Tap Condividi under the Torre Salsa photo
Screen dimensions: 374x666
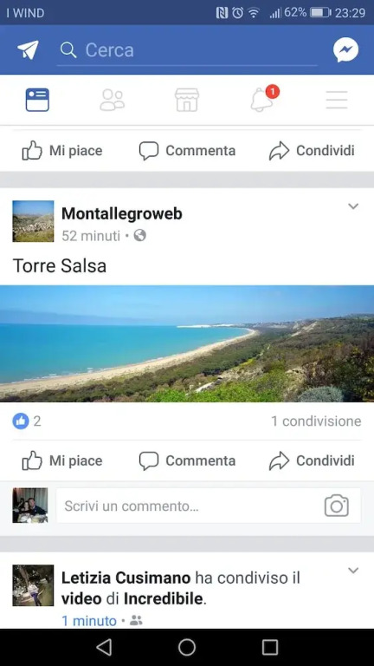click(312, 460)
